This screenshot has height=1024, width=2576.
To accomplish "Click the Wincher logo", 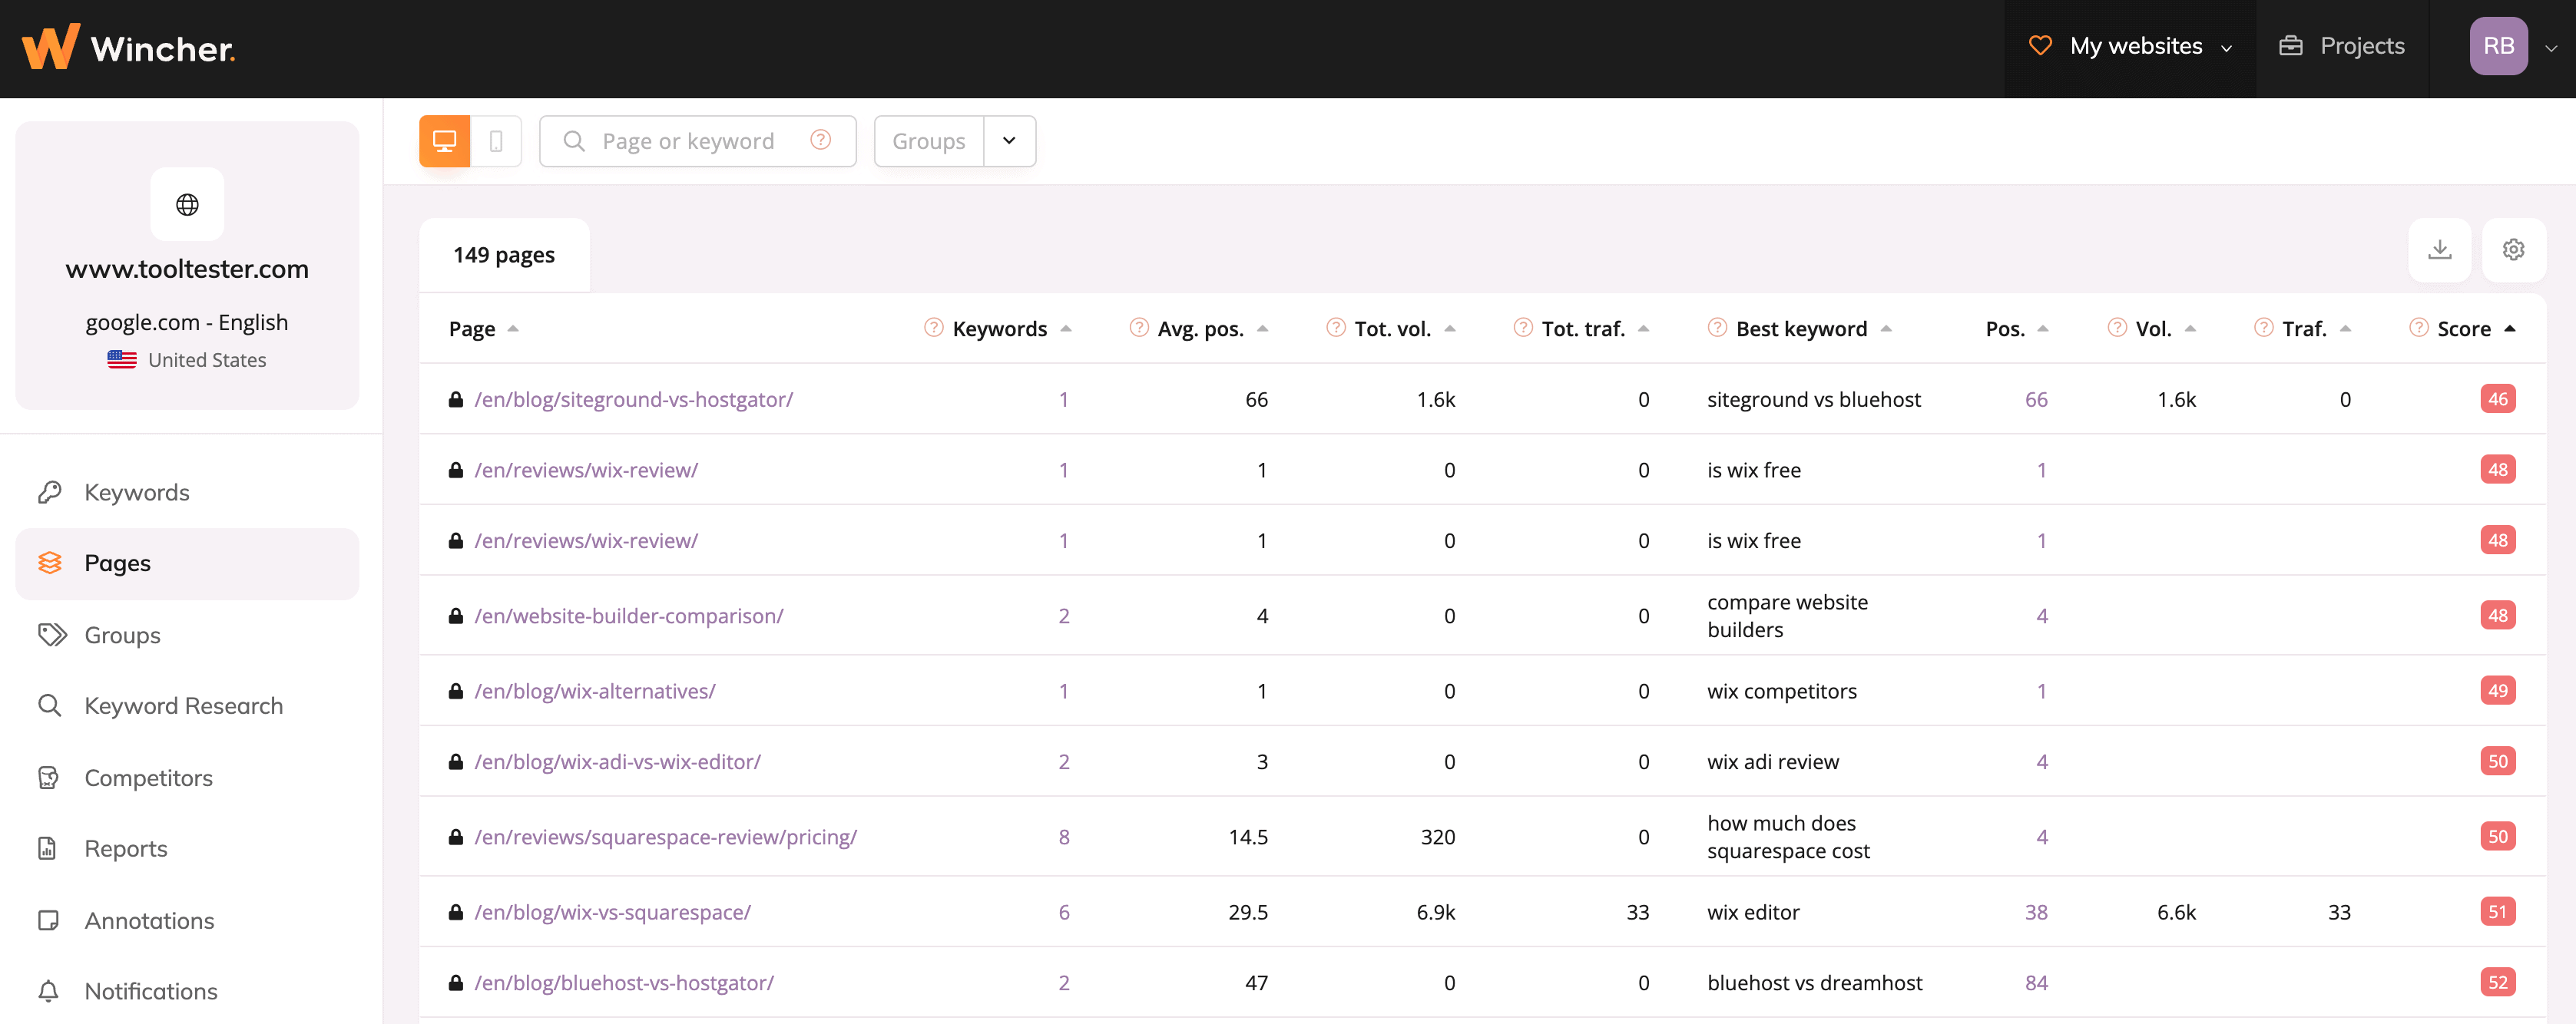I will (x=128, y=47).
